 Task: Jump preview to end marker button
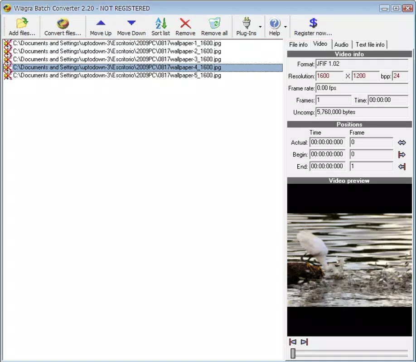305,342
